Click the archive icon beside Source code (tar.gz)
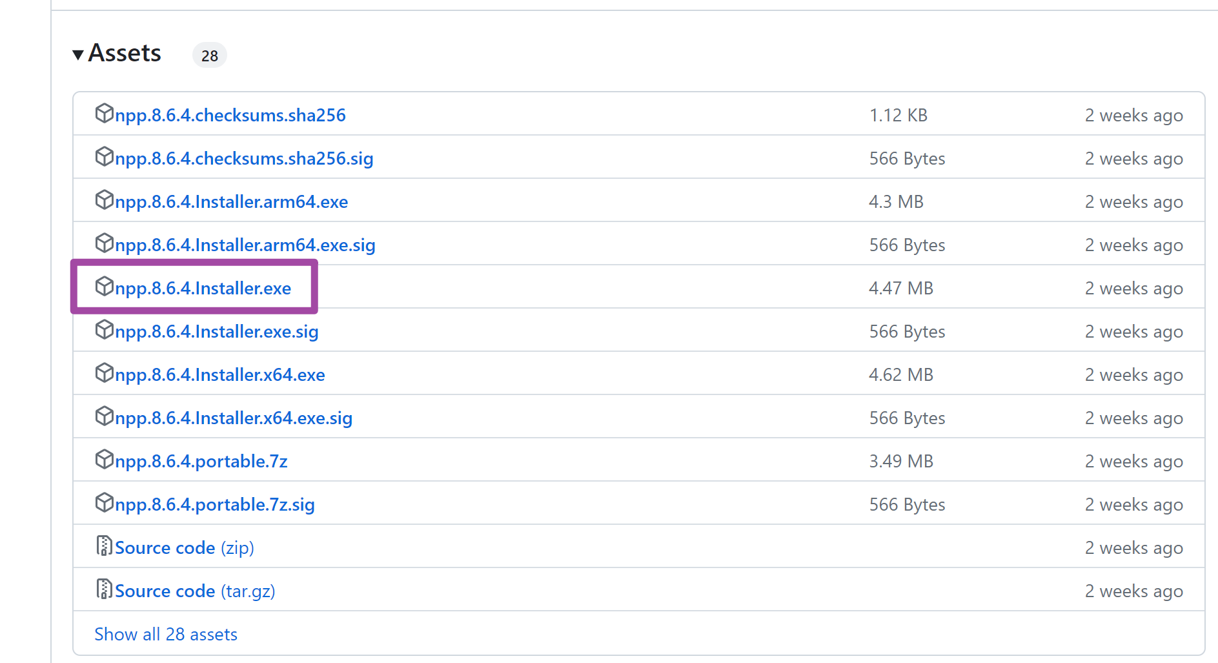1218x663 pixels. click(104, 589)
